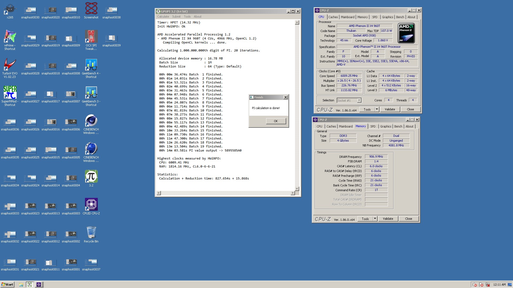Click the Core Speed value field

coord(349,76)
